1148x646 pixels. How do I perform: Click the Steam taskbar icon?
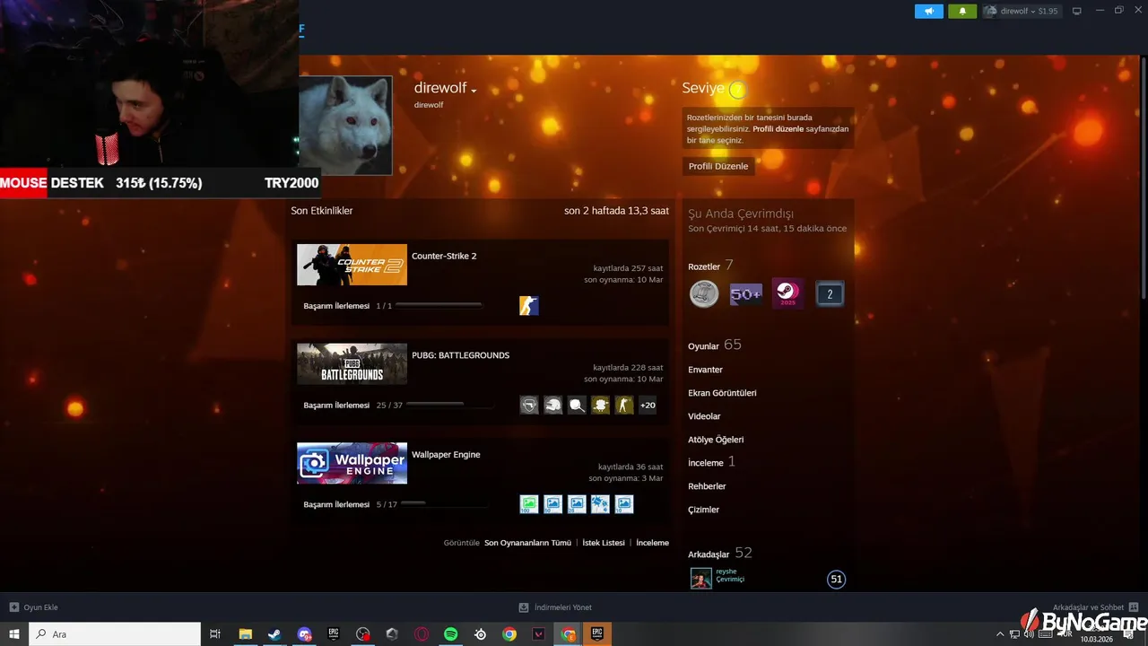point(274,634)
